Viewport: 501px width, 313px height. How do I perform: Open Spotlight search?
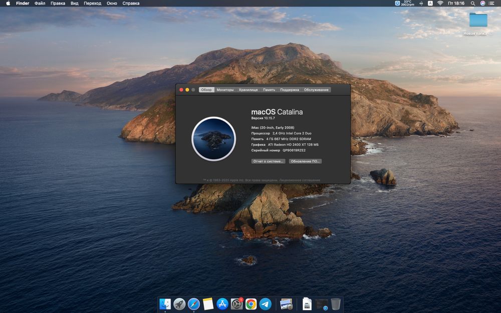pos(472,3)
